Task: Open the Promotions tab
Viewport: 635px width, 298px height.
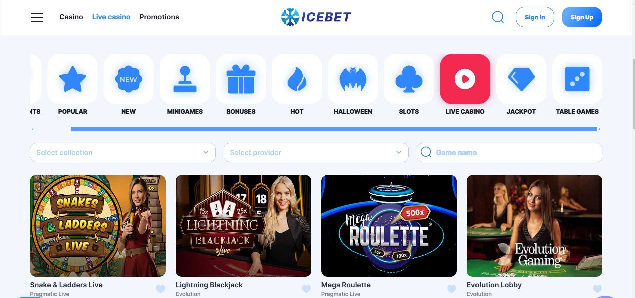Action: [x=159, y=17]
